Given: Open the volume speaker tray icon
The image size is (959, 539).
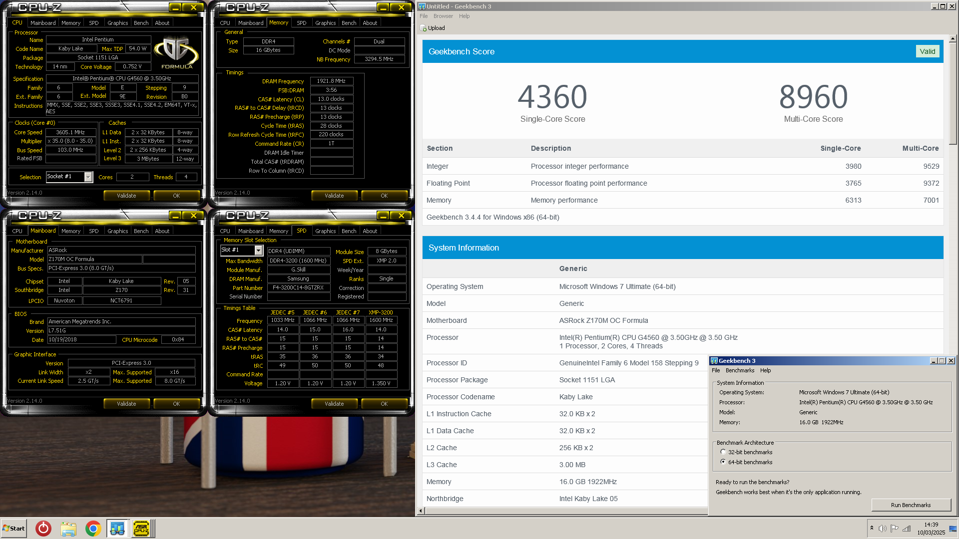Looking at the screenshot, I should 883,529.
